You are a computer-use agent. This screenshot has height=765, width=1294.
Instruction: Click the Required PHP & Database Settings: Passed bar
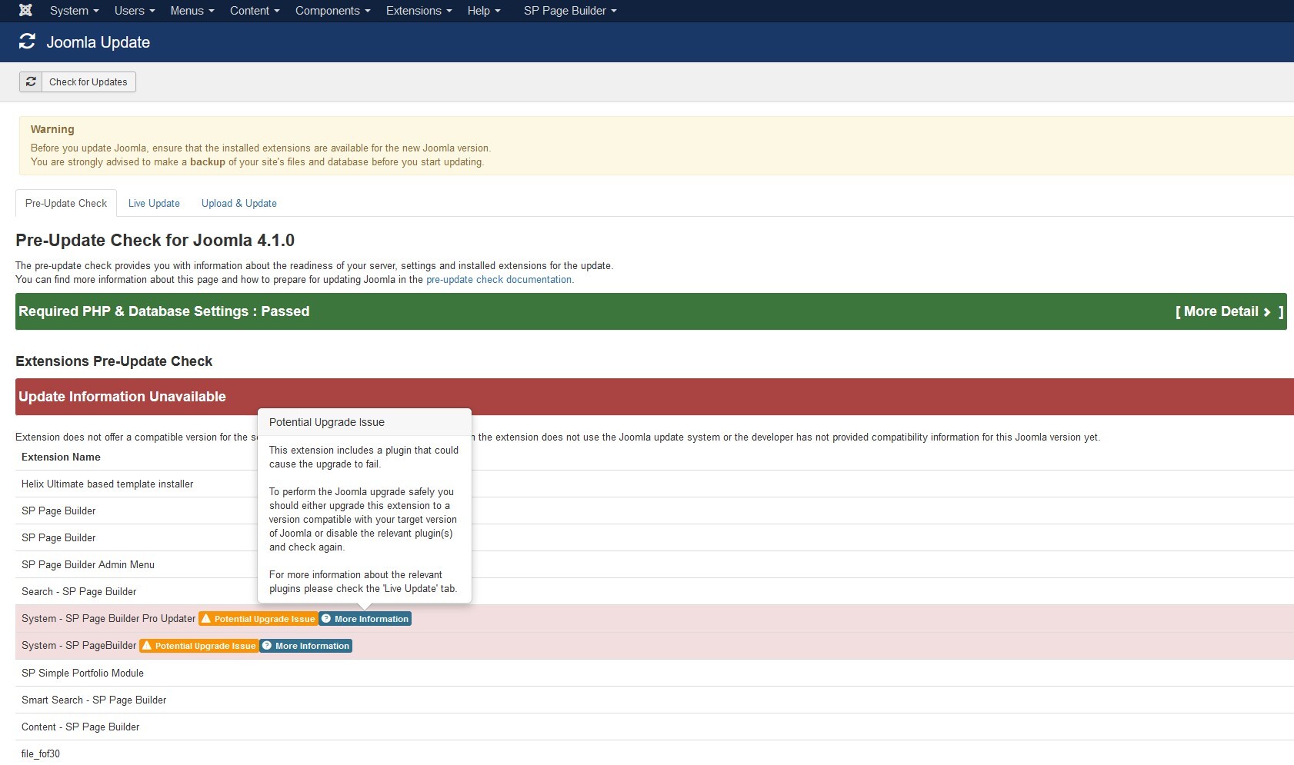tap(651, 311)
